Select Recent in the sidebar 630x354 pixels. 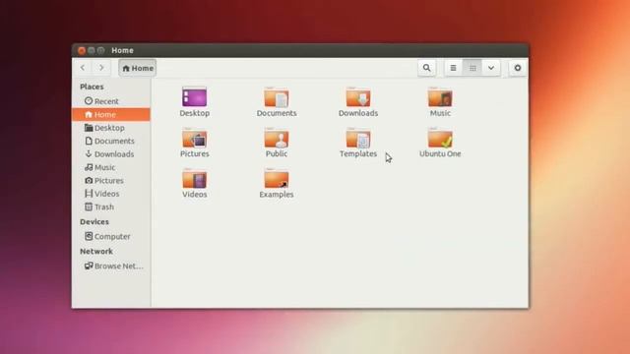pos(111,101)
